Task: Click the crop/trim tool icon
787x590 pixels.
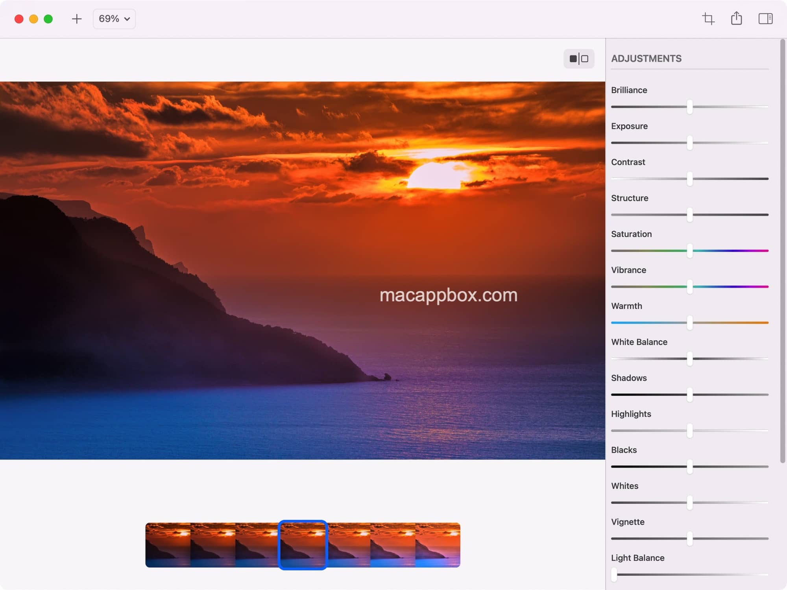Action: tap(708, 18)
